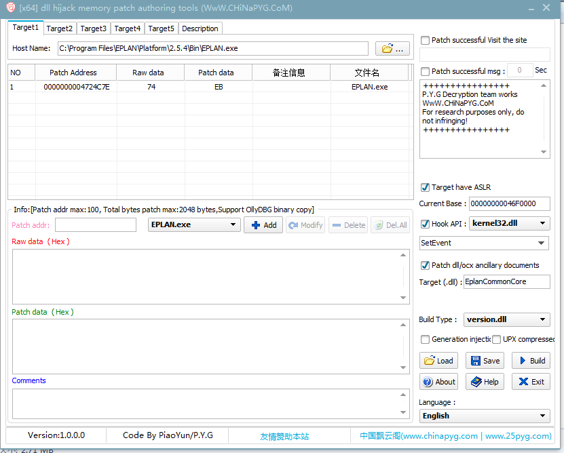
Task: Click the Delete patch button
Action: coord(348,225)
